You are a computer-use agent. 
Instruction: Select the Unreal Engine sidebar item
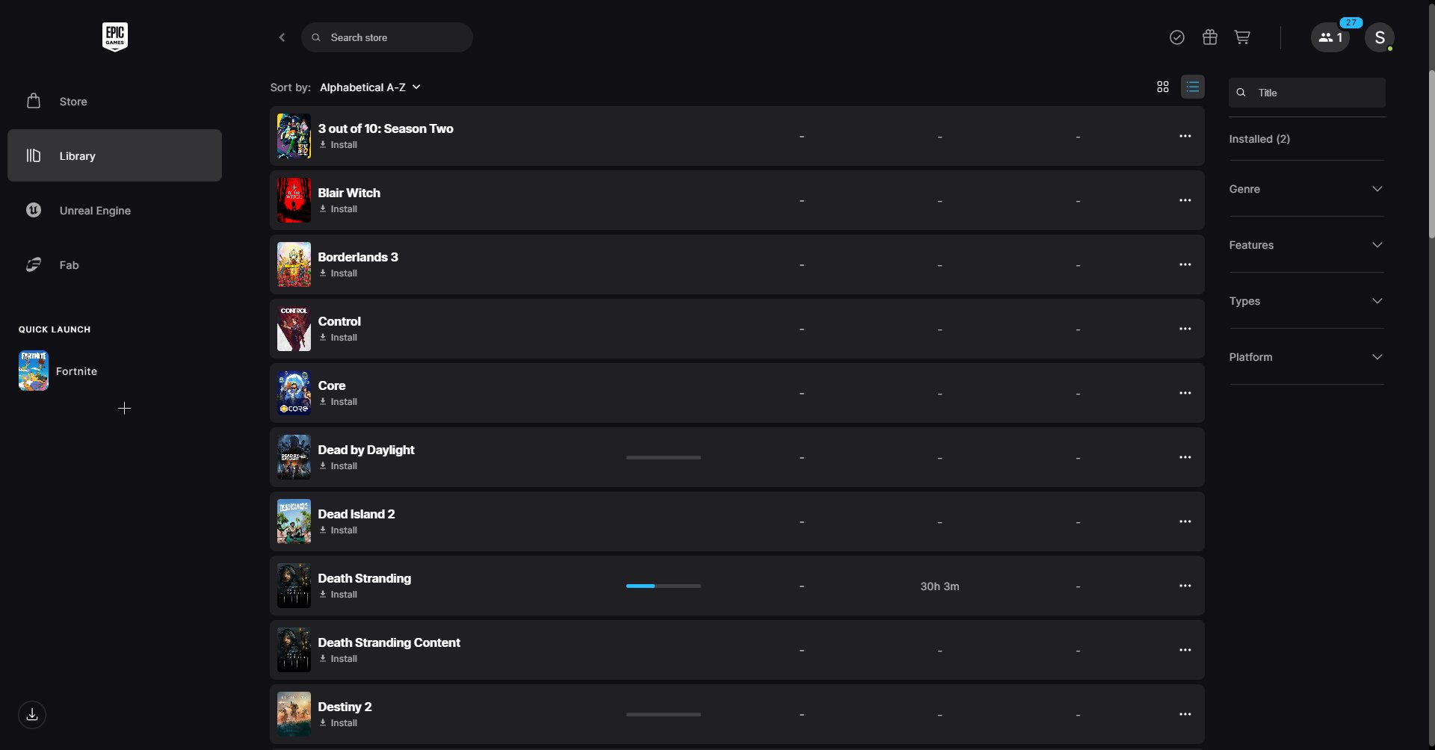95,210
